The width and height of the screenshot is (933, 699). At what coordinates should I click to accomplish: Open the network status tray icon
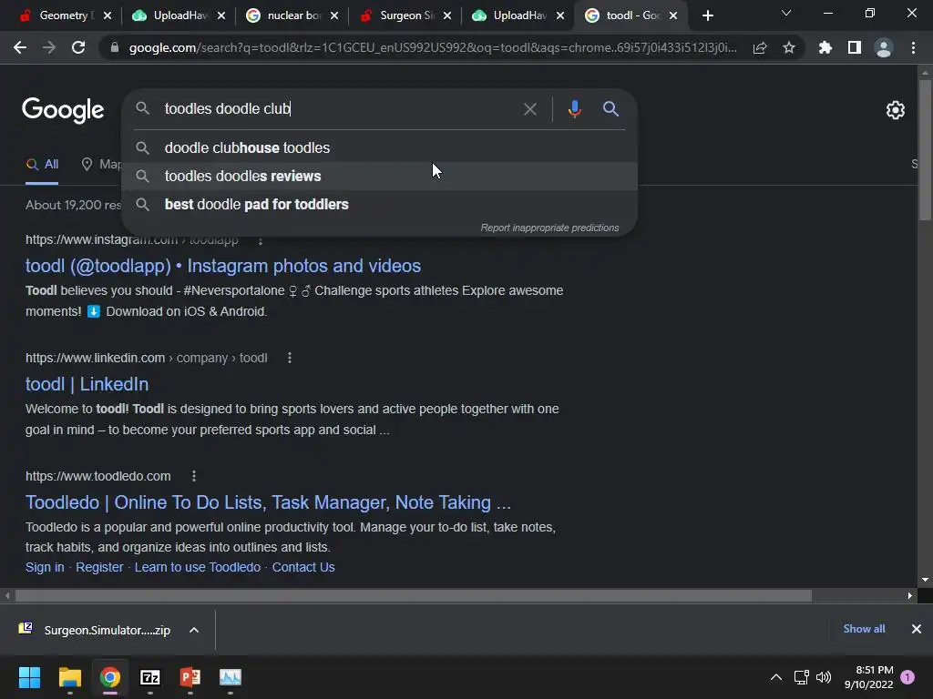pyautogui.click(x=801, y=677)
